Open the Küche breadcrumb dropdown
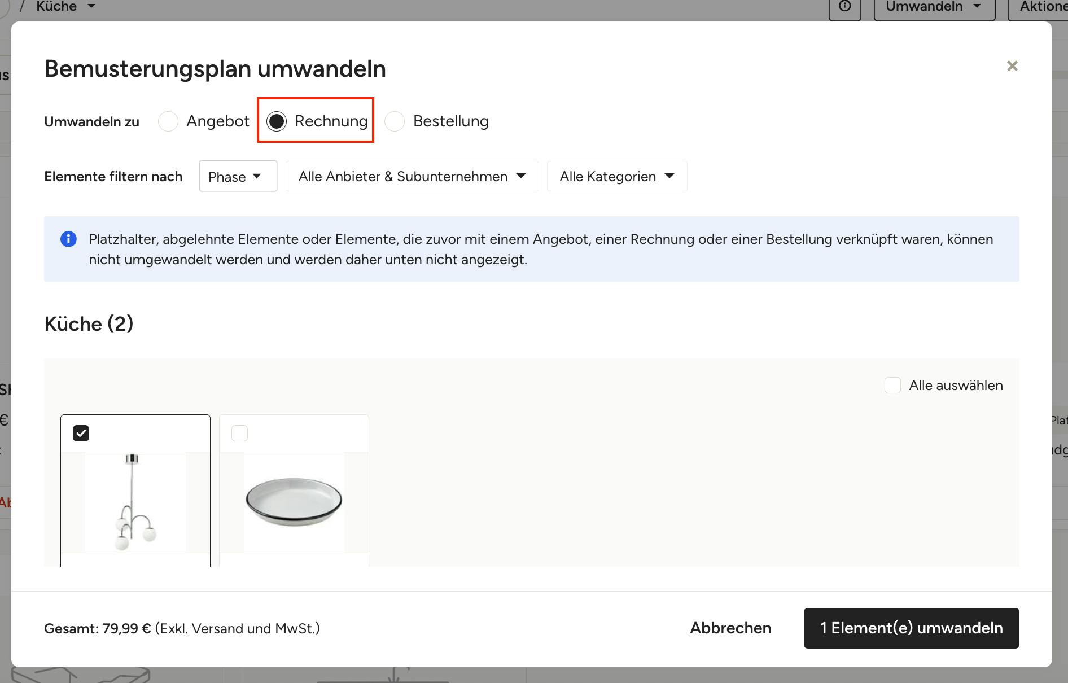 coord(65,7)
